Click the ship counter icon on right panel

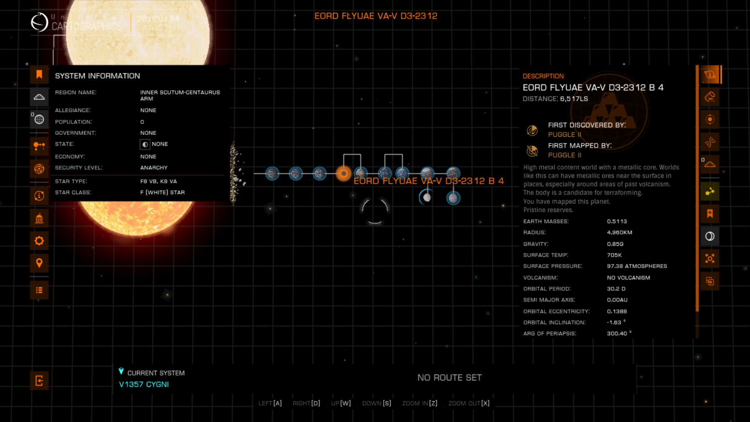(x=710, y=164)
